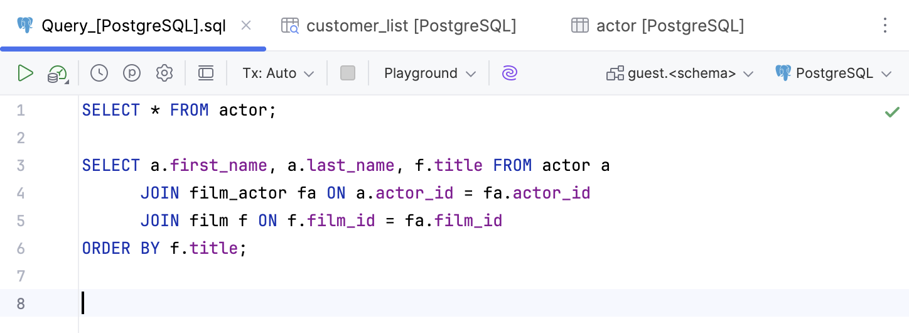Click the PostgreSQL elephant icon in the Query tab
This screenshot has height=333, width=909.
[25, 25]
